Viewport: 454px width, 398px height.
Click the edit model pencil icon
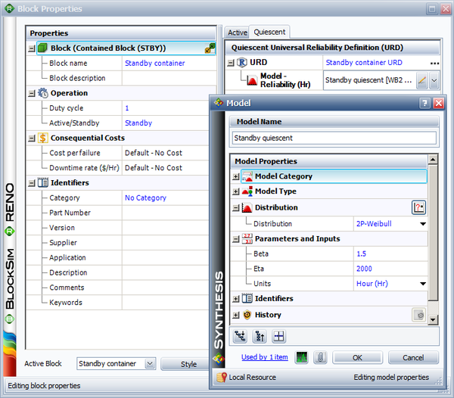click(x=421, y=79)
